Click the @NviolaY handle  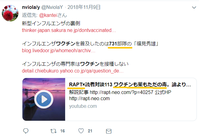pyautogui.click(x=52, y=7)
